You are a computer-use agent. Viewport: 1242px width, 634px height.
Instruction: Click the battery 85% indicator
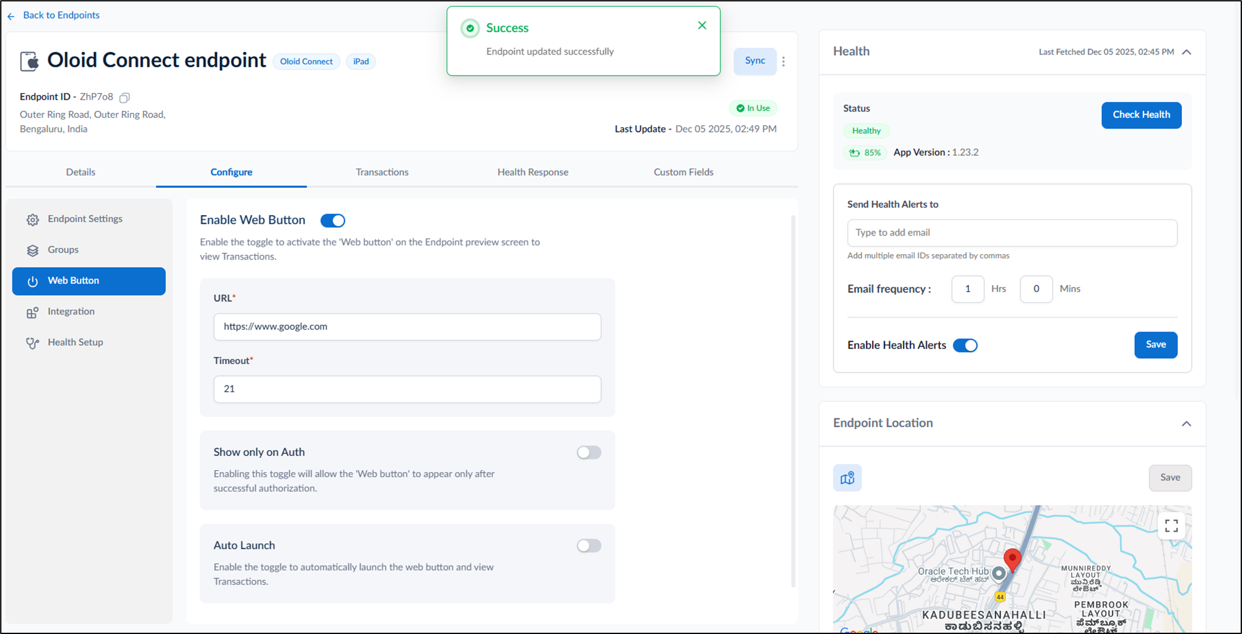coord(865,152)
